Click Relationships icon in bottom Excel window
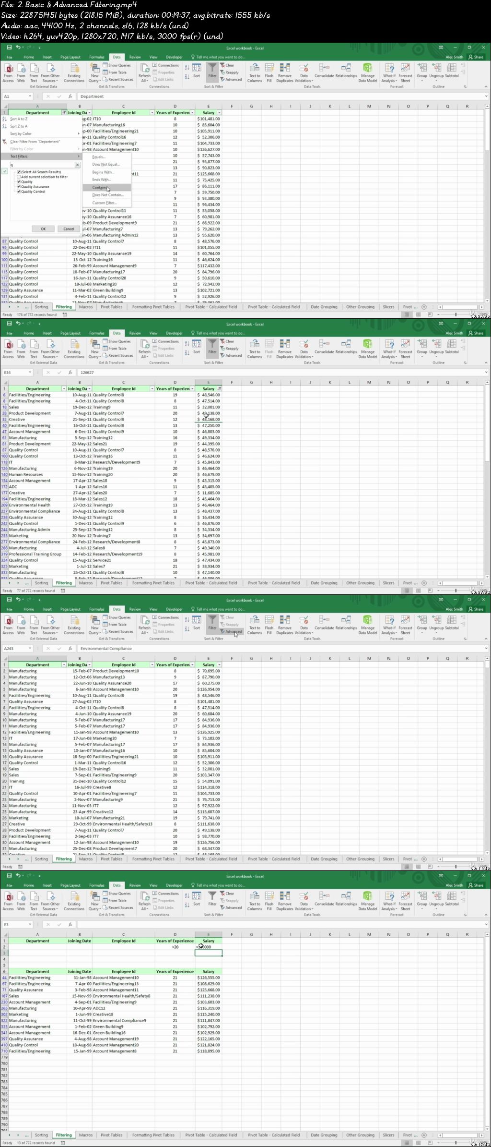 346,898
